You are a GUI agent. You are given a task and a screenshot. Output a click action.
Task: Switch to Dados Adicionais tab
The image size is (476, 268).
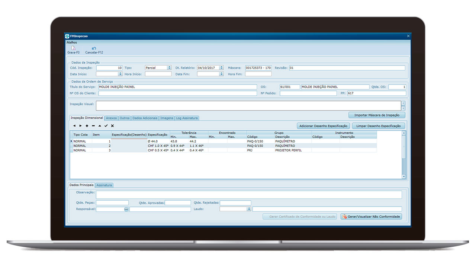tap(145, 118)
